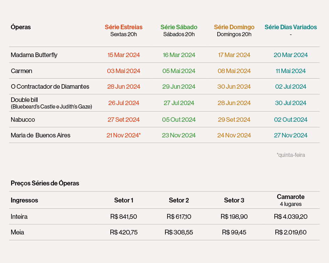Select Maria de Buenos Aires title
This screenshot has width=329, height=263.
pyautogui.click(x=41, y=135)
